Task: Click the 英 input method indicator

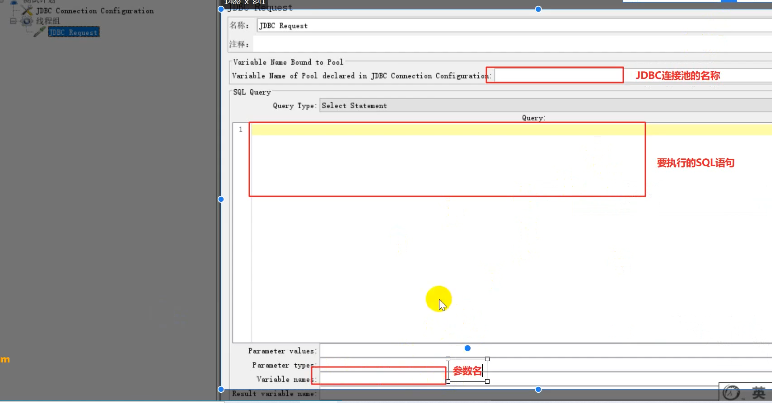Action: [759, 393]
